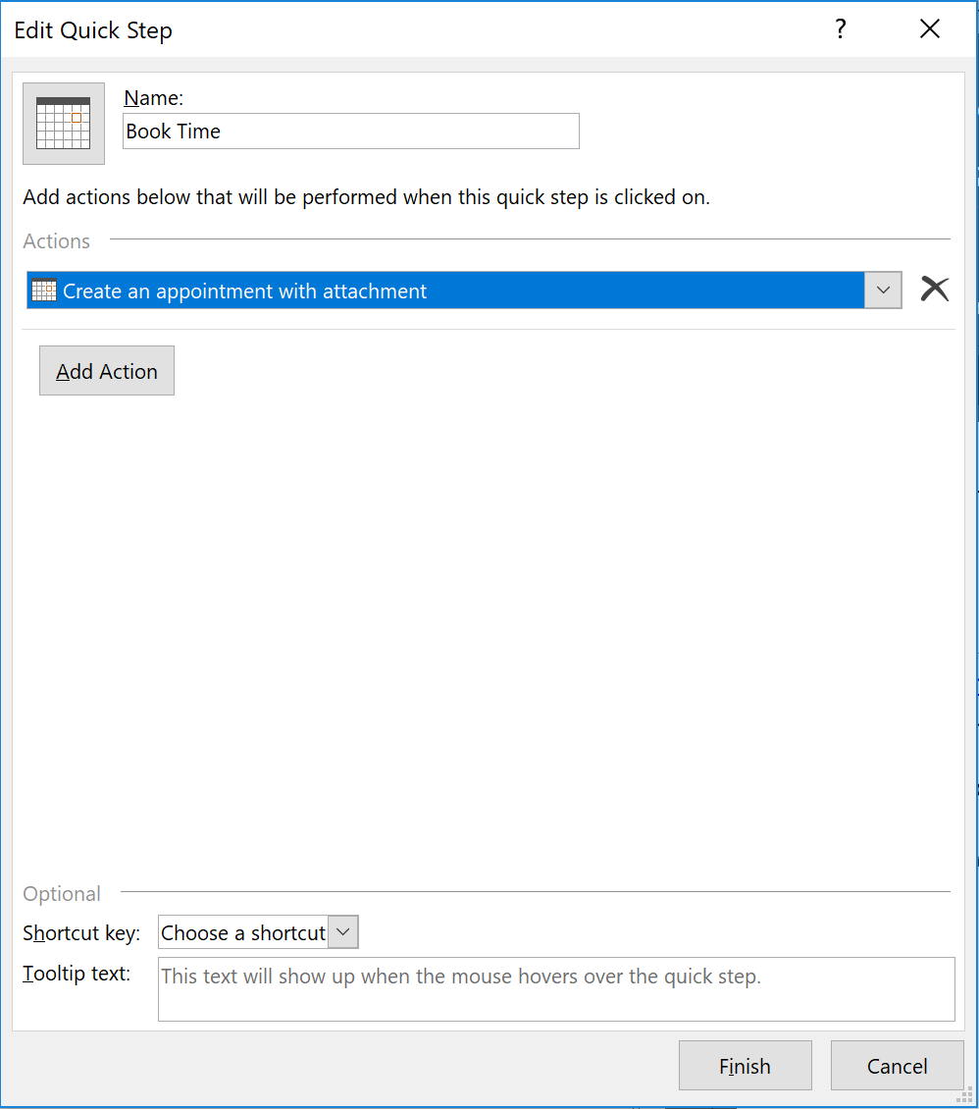Click the Tooltip text: label
This screenshot has height=1109, width=979.
pyautogui.click(x=77, y=974)
